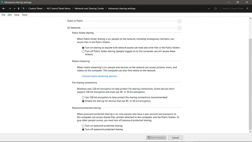
Task: Click the search magnifier icon
Action: point(247,8)
